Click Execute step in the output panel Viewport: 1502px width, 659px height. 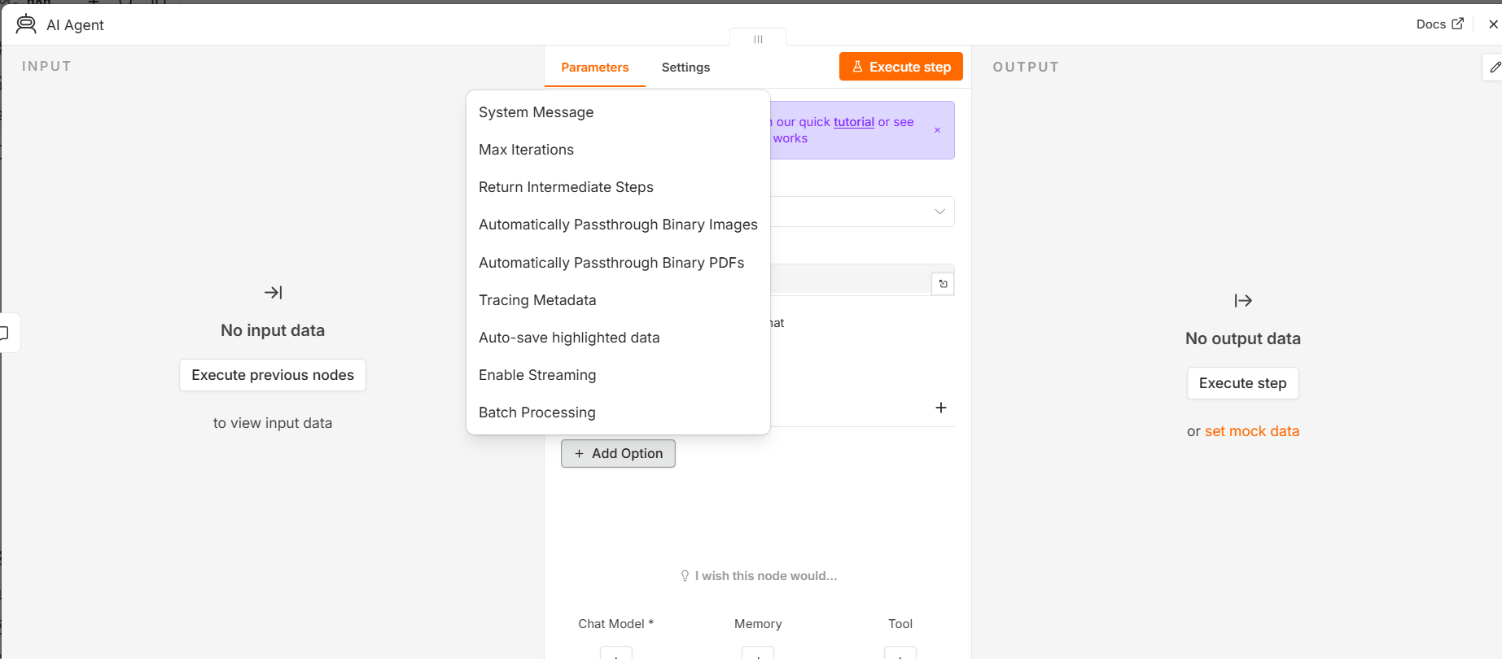tap(1242, 383)
